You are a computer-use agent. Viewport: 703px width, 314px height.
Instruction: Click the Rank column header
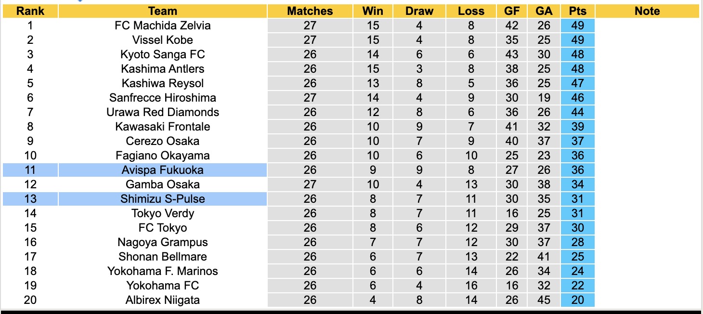[x=30, y=11]
